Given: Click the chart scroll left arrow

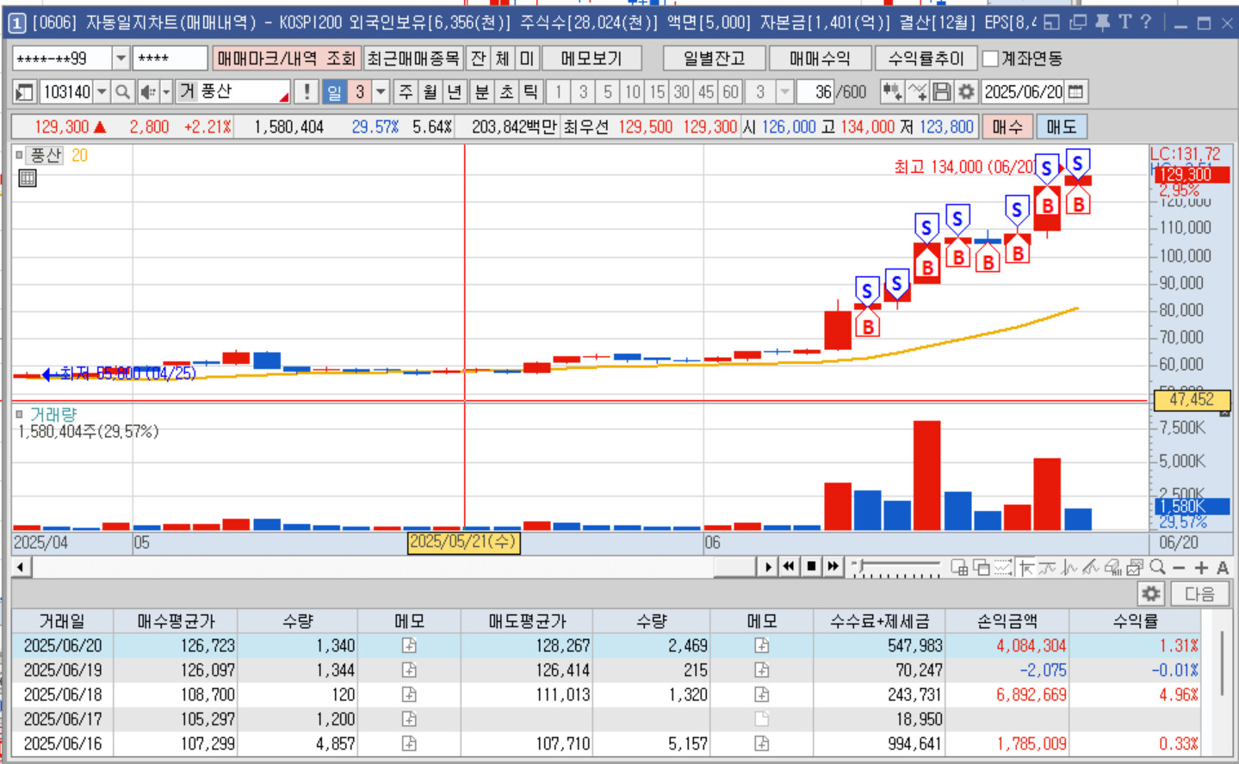Looking at the screenshot, I should [x=21, y=567].
